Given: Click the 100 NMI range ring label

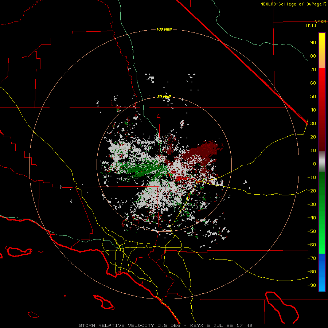Looking at the screenshot, I should coord(164,29).
